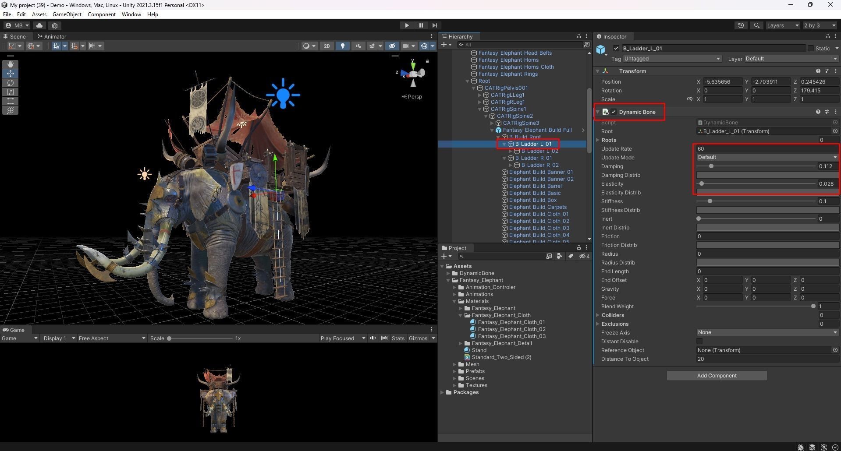
Task: Expand the Exclusions list
Action: (x=598, y=324)
